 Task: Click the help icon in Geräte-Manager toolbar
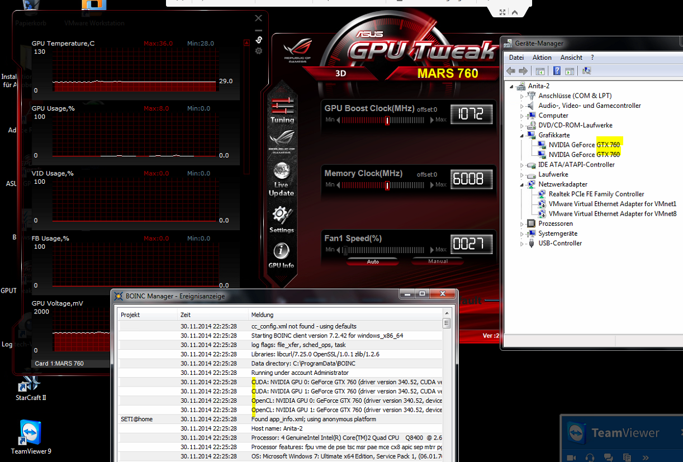(x=557, y=71)
